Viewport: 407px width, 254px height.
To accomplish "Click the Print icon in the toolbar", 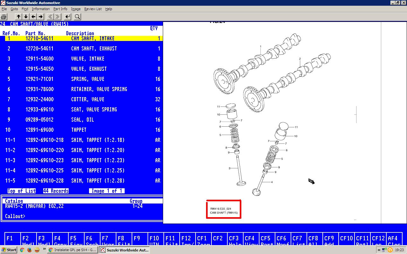I will [x=4, y=17].
